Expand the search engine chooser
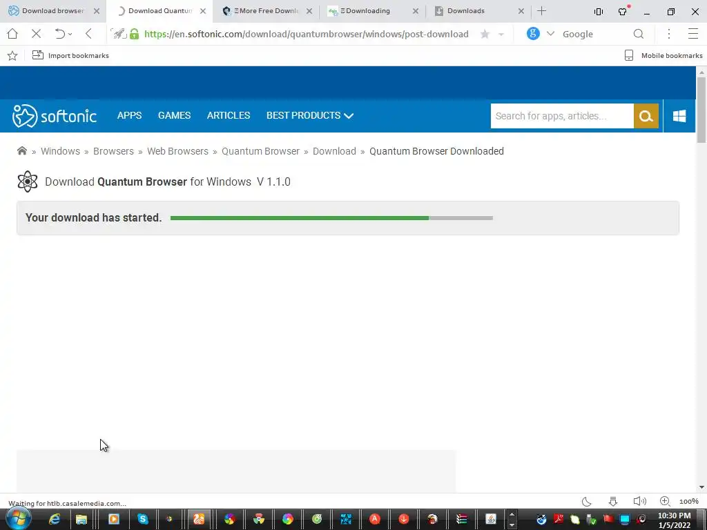This screenshot has width=707, height=530. coord(550,34)
